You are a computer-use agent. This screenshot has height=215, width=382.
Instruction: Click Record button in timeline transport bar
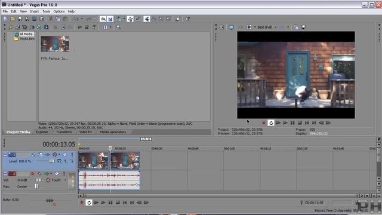click(x=82, y=202)
